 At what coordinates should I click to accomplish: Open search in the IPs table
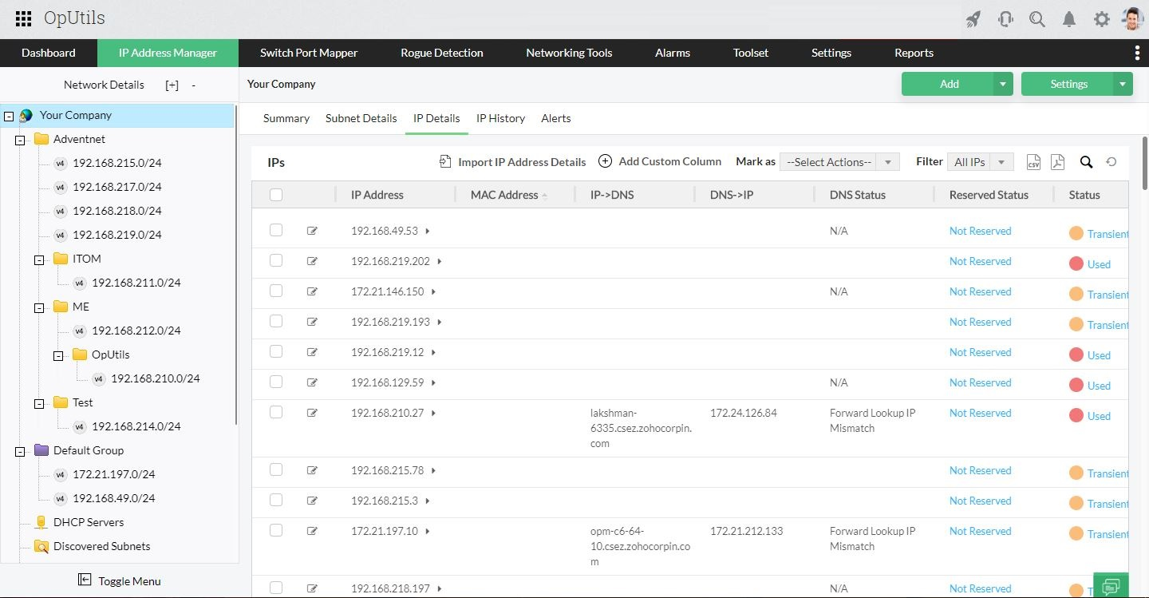coord(1086,161)
